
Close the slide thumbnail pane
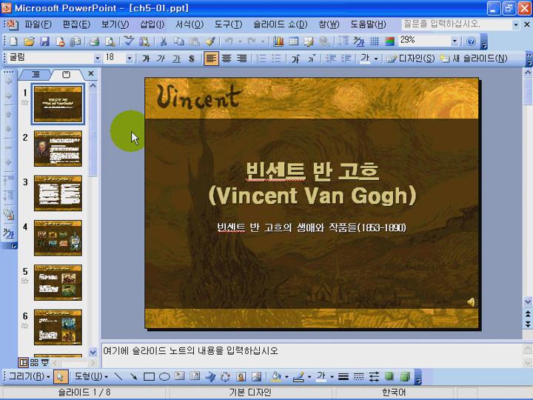click(x=91, y=73)
